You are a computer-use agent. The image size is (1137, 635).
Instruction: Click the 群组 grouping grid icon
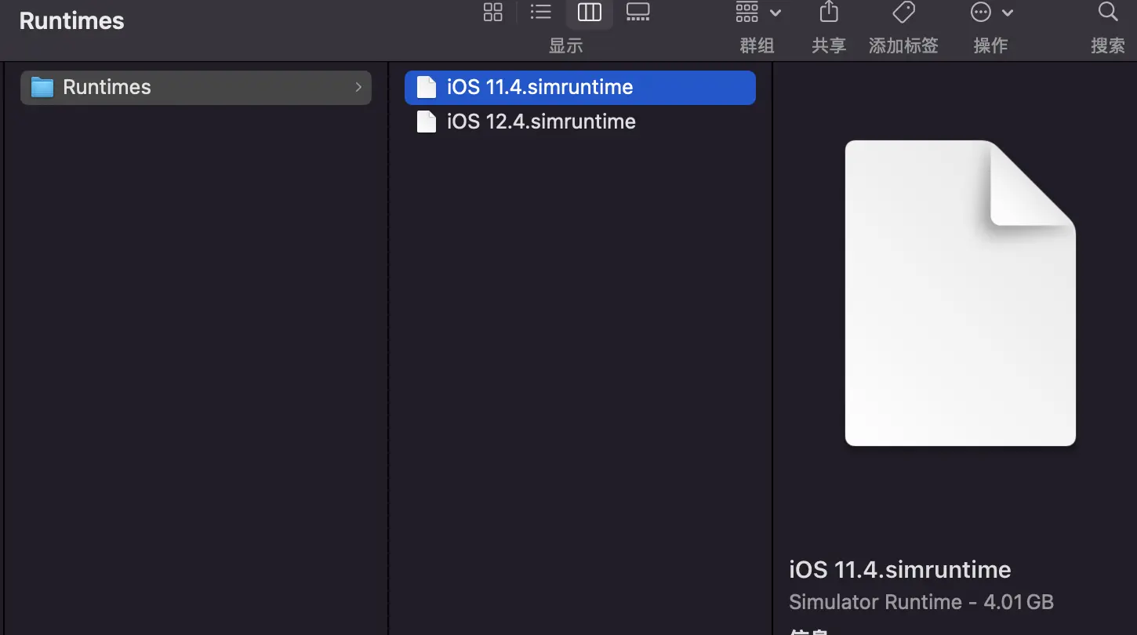[x=746, y=12]
